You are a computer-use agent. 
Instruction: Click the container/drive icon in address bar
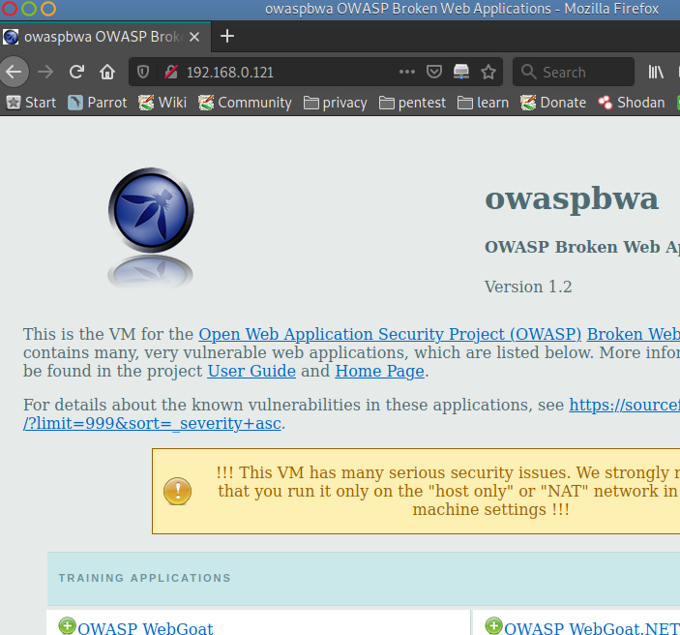click(461, 72)
